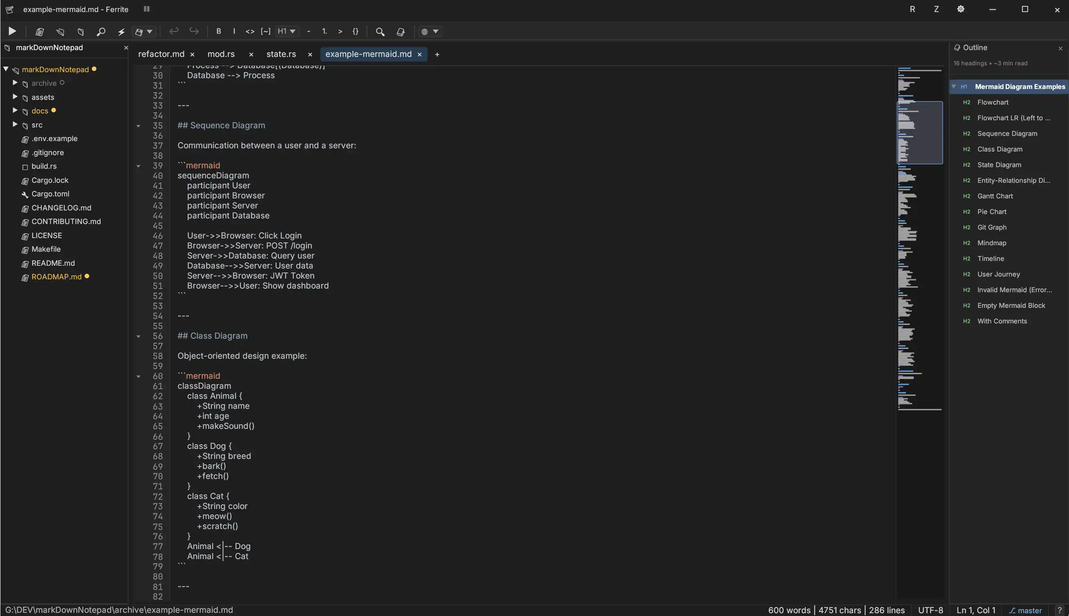Open the settings gear in the title bar
This screenshot has height=616, width=1069.
click(x=961, y=9)
